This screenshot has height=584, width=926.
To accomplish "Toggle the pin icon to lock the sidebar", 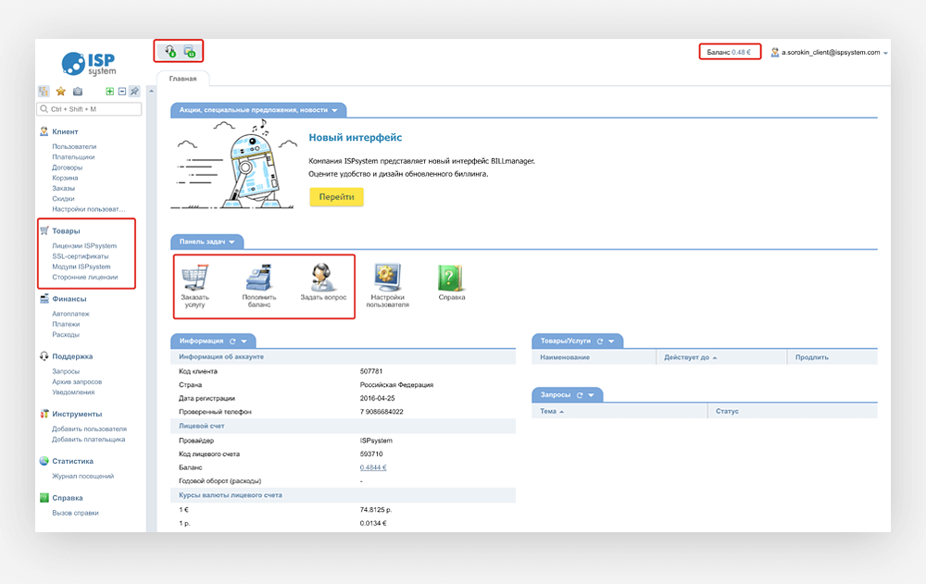I will [134, 91].
